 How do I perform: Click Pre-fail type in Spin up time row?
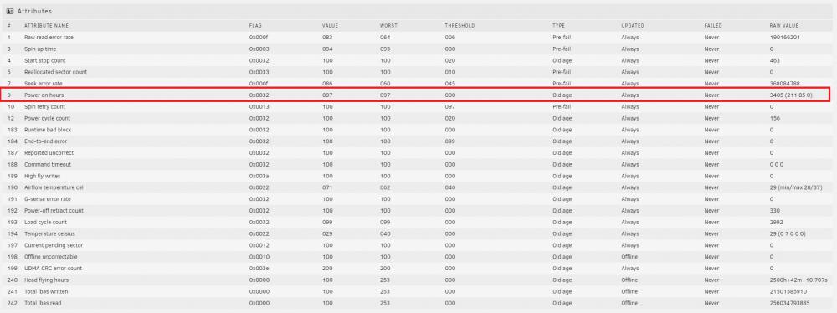pyautogui.click(x=561, y=49)
